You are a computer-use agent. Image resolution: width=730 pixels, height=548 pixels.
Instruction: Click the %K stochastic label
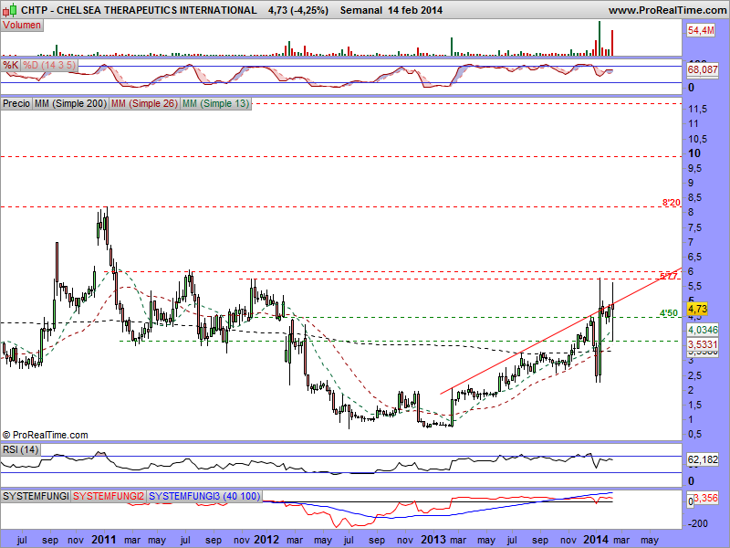click(11, 65)
